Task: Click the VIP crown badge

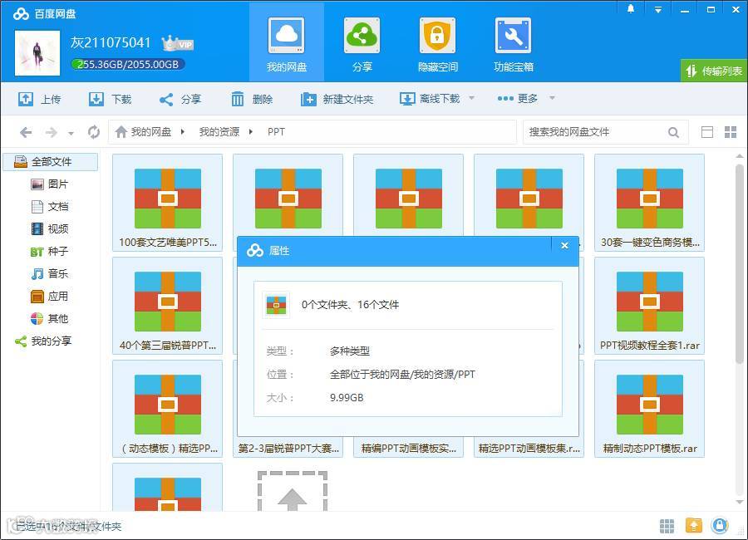Action: pyautogui.click(x=178, y=43)
